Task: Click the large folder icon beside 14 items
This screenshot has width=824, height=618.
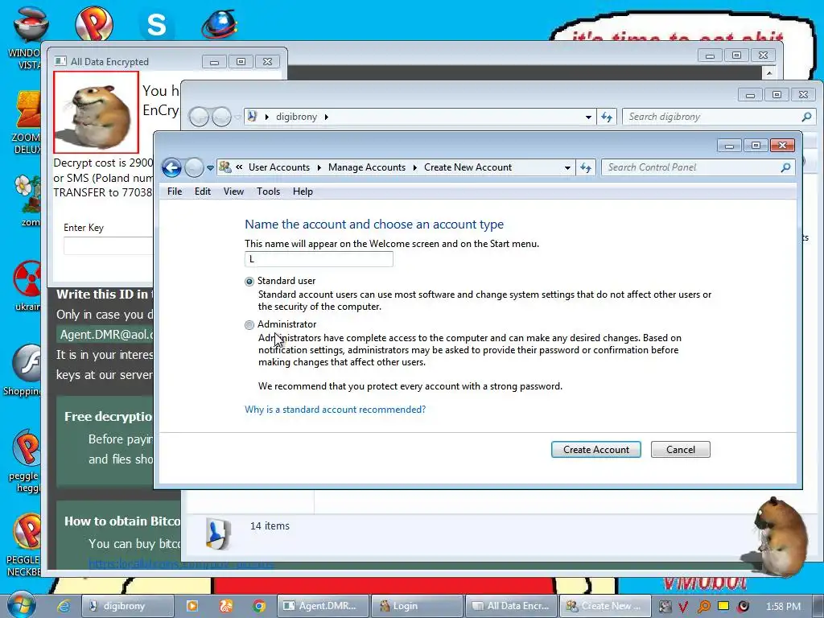Action: click(217, 534)
